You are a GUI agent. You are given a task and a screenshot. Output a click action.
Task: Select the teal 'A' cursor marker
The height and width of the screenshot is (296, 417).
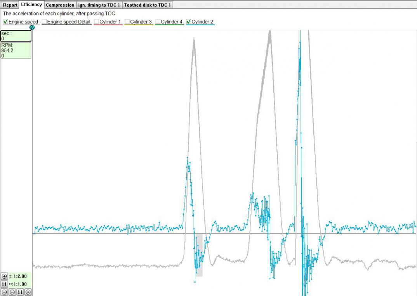[32, 28]
